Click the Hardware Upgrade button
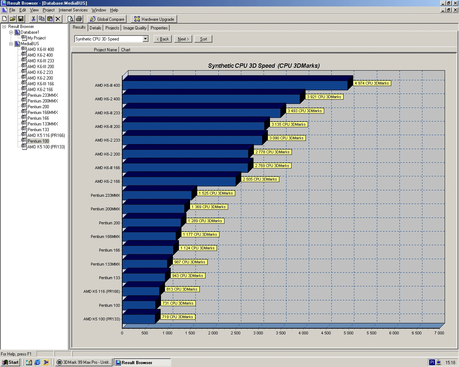The height and width of the screenshot is (367, 459). point(153,19)
